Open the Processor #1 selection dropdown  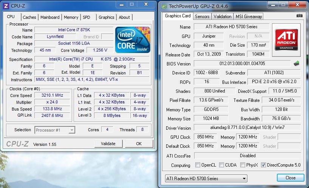[55, 130]
